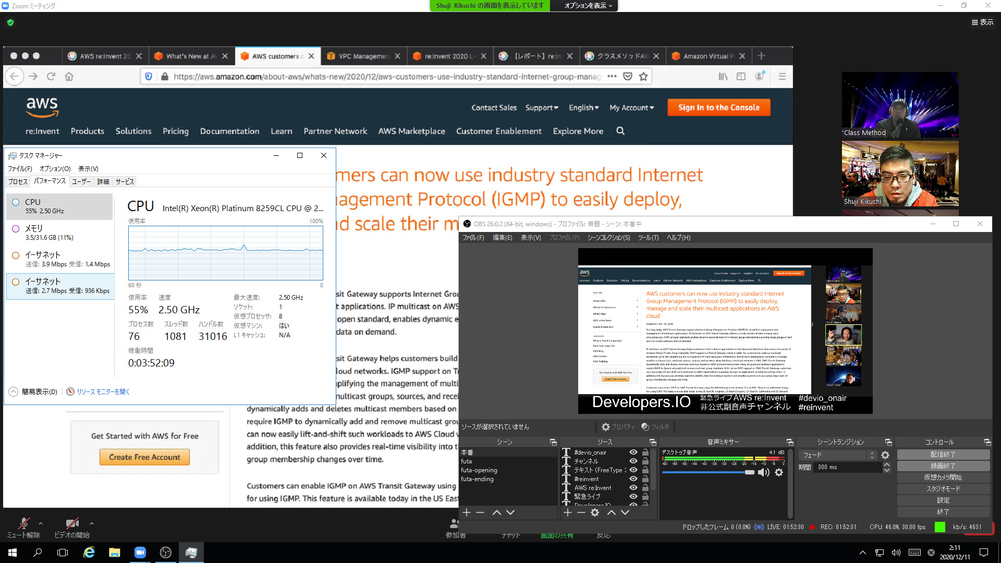Expand the My Account dropdown on AWS
The image size is (1001, 563).
coord(631,108)
